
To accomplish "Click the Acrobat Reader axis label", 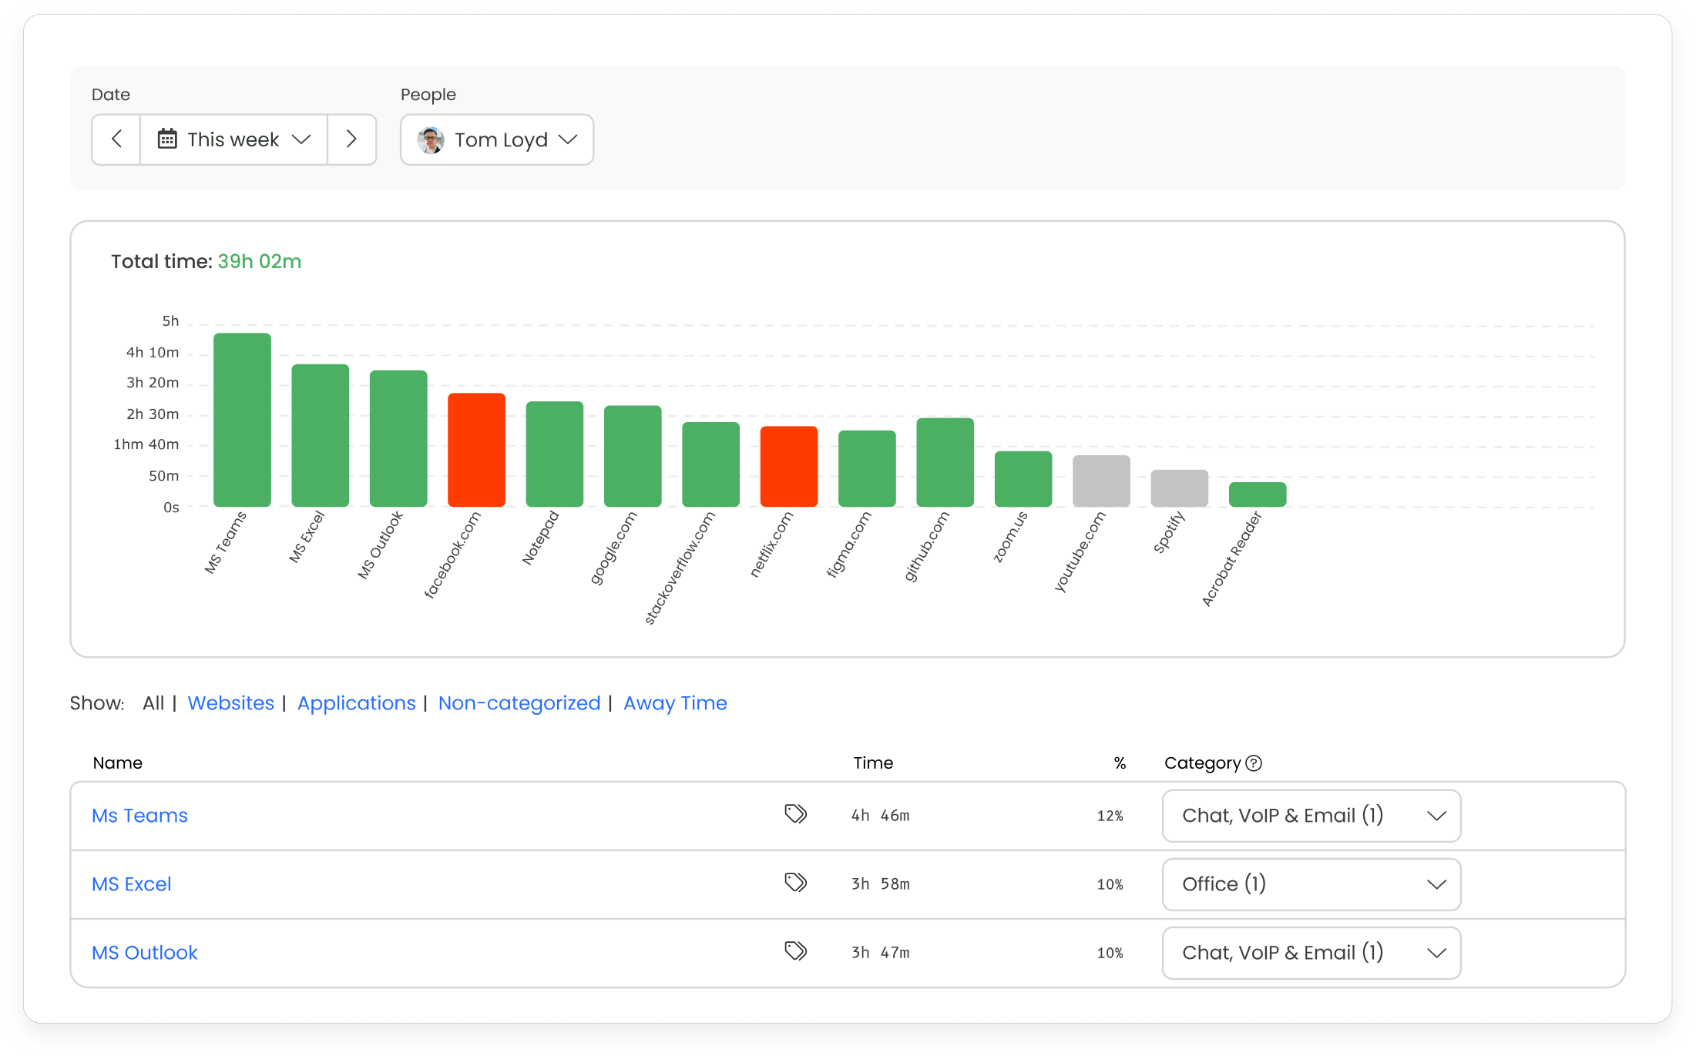I will pyautogui.click(x=1231, y=558).
